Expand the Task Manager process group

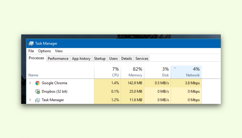point(30,100)
